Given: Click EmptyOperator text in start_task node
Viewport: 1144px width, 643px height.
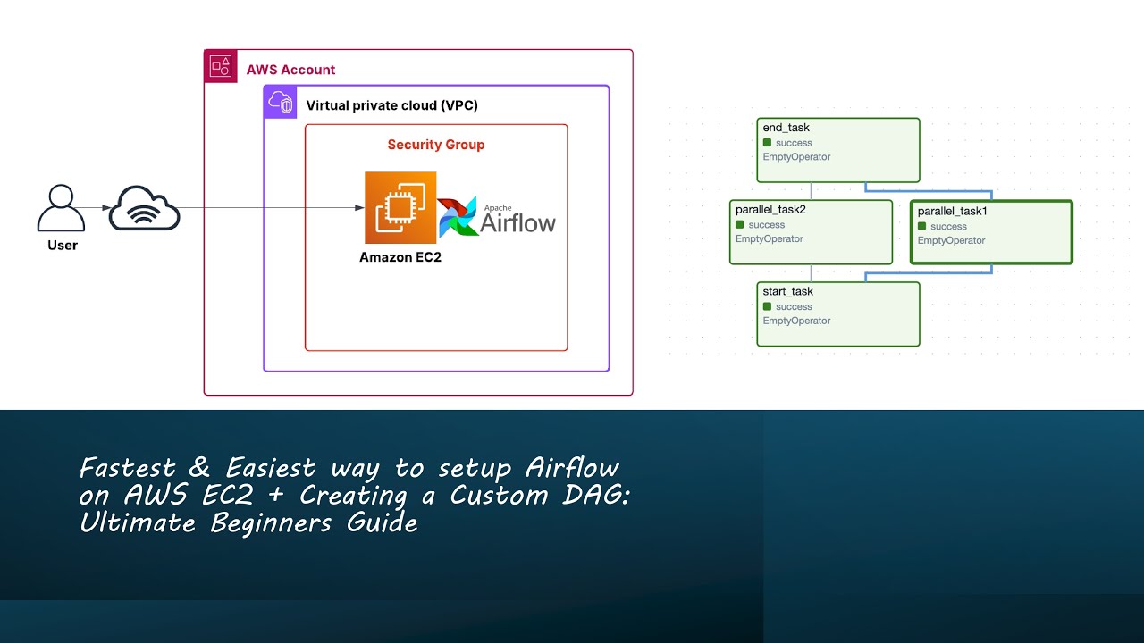Looking at the screenshot, I should 796,321.
